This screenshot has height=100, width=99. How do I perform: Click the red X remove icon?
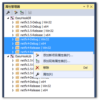click(x=38, y=68)
